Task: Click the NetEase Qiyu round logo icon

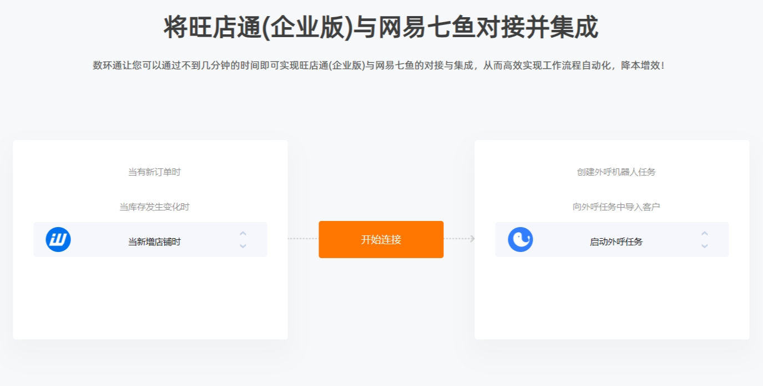Action: [521, 240]
